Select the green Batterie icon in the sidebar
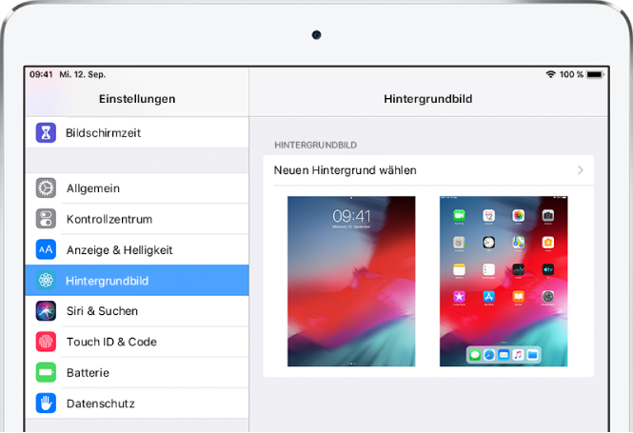Viewport: 633px width, 433px height. point(46,372)
